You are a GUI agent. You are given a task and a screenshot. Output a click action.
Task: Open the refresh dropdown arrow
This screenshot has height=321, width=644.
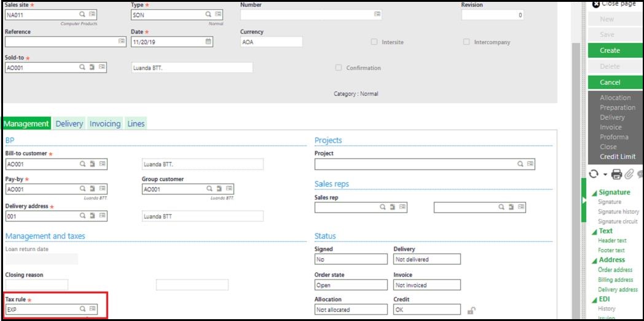coord(604,175)
